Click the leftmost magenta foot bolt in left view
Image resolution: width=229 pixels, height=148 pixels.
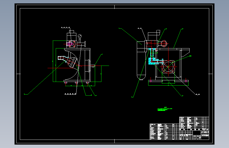click(x=66, y=83)
